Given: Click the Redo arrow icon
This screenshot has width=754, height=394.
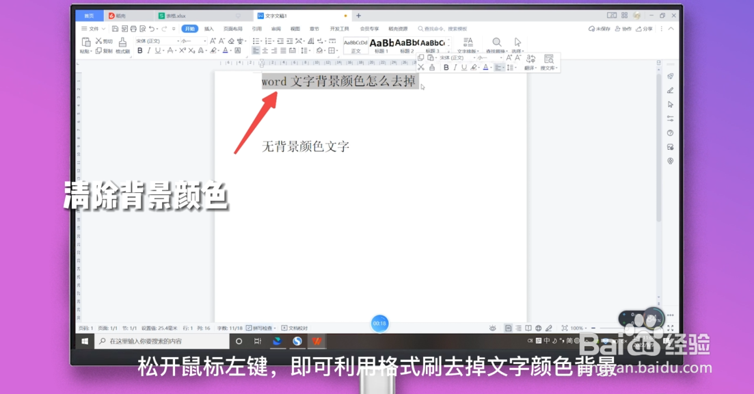Looking at the screenshot, I should click(165, 29).
